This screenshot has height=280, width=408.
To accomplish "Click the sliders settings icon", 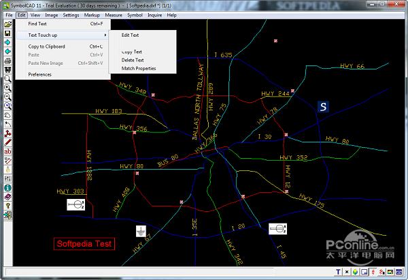I will [7, 178].
